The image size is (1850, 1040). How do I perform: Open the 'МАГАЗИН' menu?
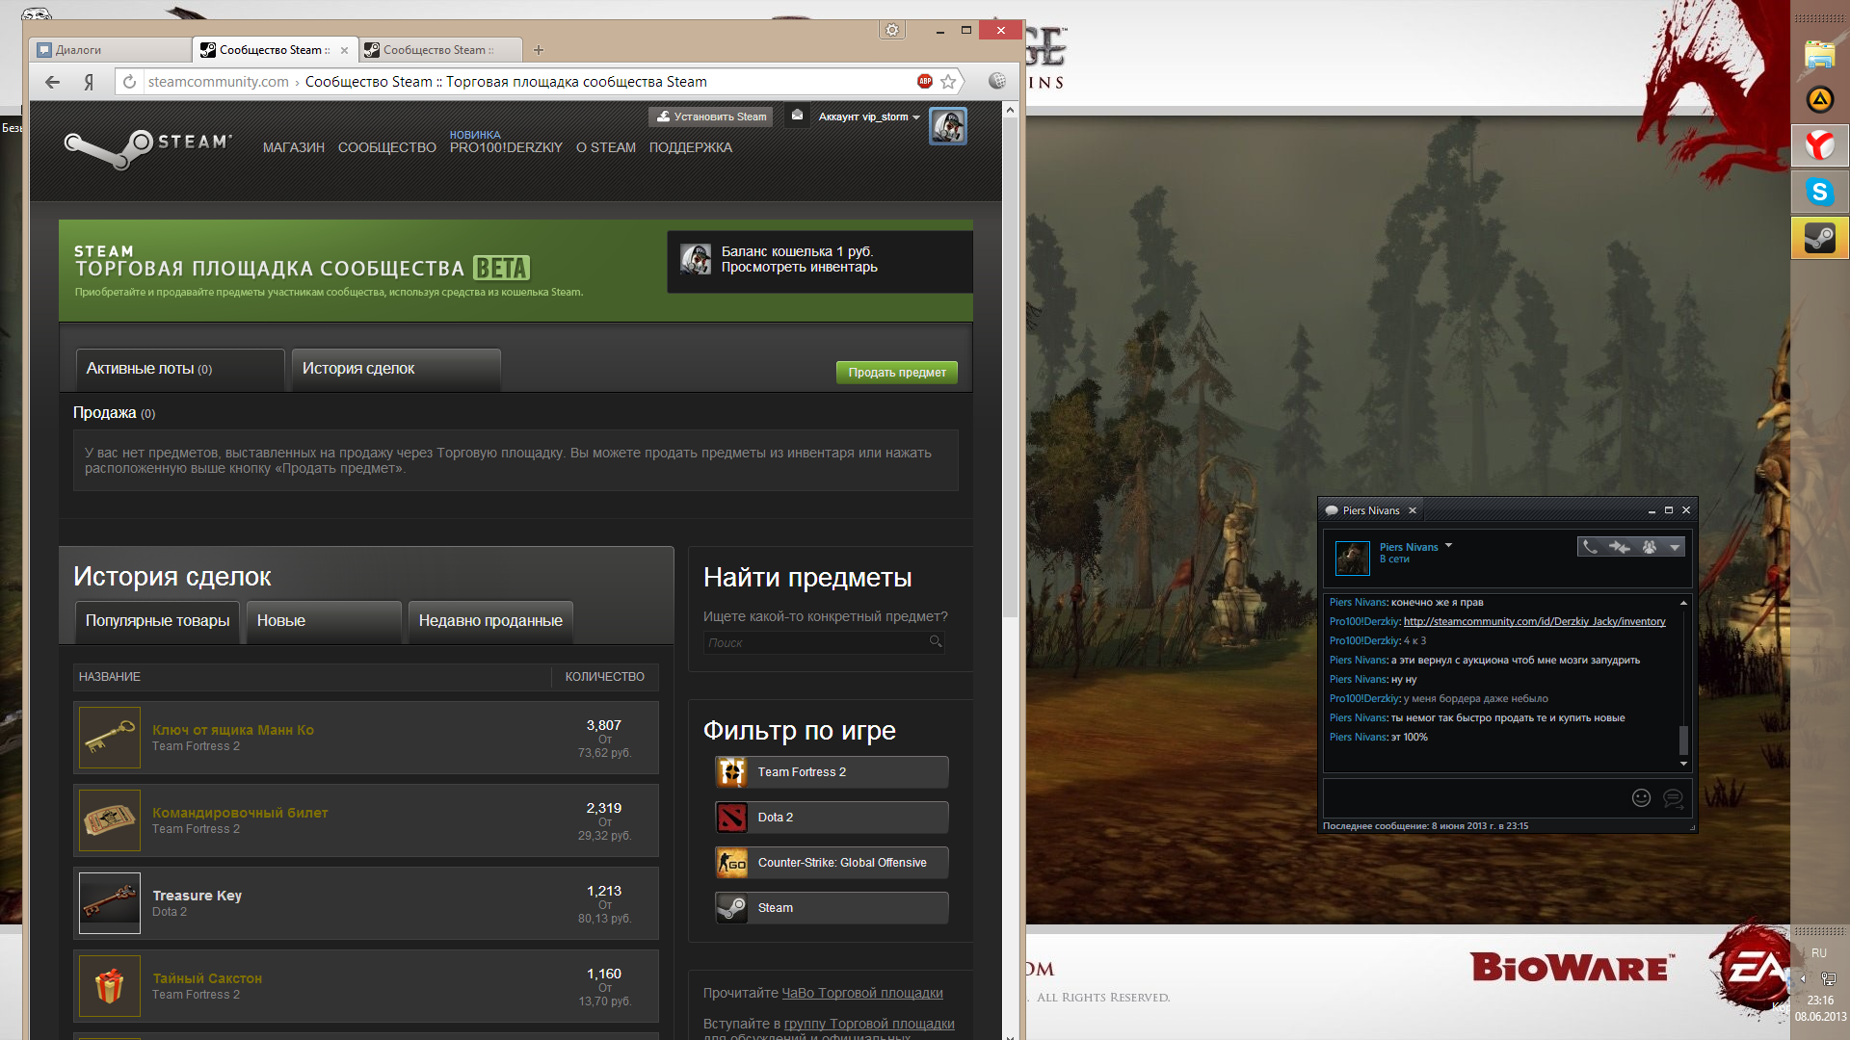pos(294,147)
